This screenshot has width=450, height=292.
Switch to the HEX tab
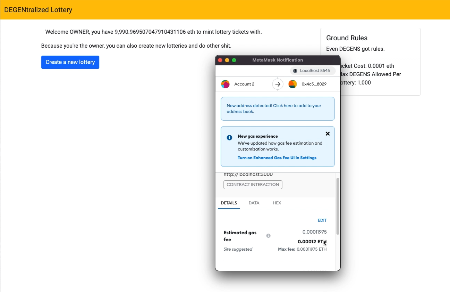pyautogui.click(x=277, y=203)
